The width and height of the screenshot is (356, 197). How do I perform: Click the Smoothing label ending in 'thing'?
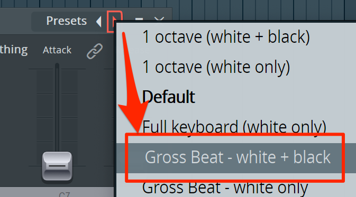tap(14, 50)
